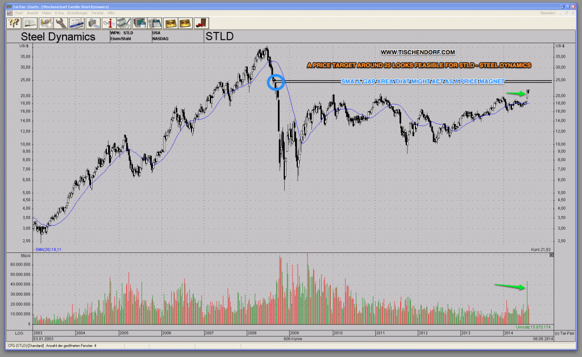This screenshot has width=582, height=357.
Task: Click the printer icon in toolbar
Action: 93,23
